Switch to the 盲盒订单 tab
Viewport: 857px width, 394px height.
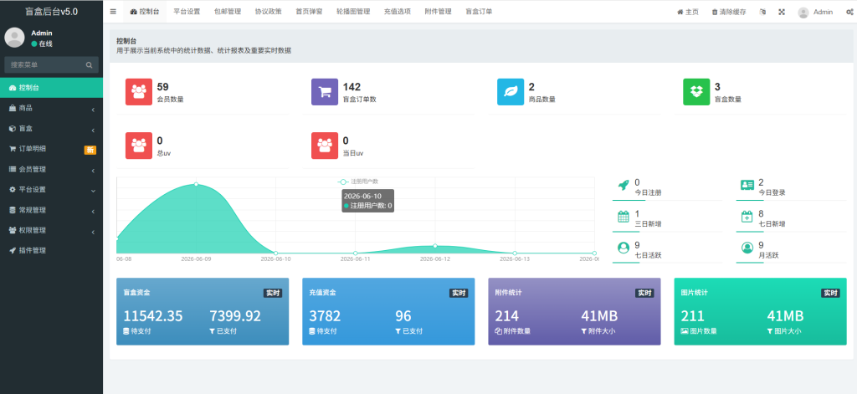click(479, 12)
